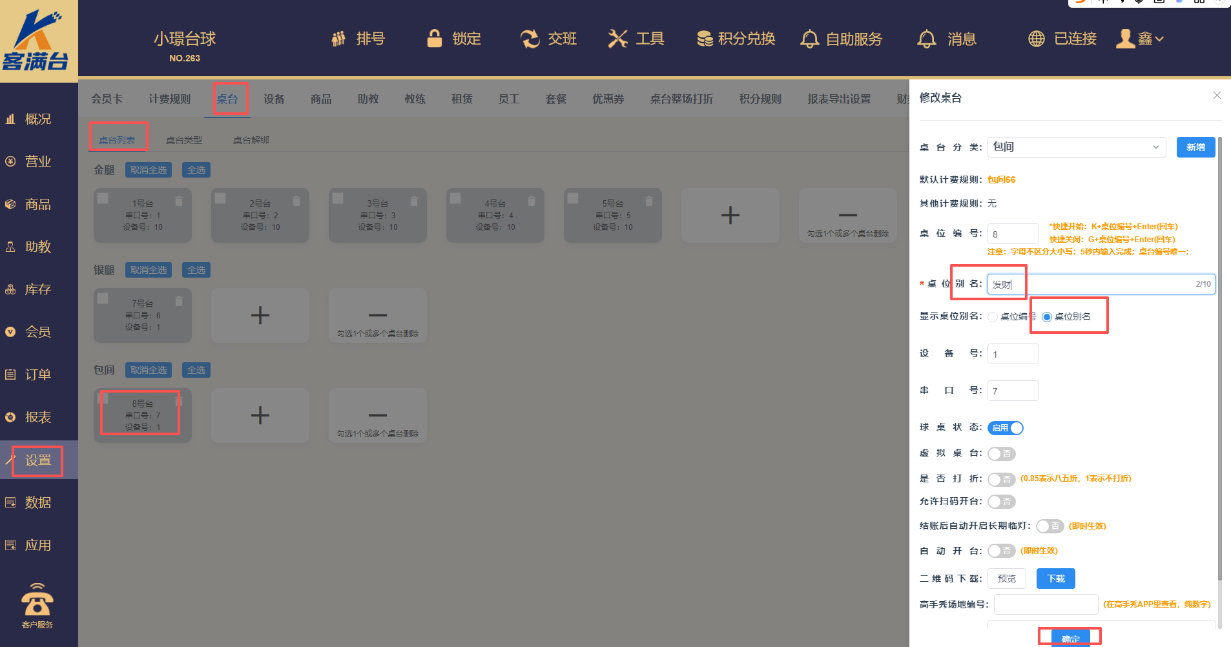Open the 桌台类型 sub-tab

(x=183, y=140)
